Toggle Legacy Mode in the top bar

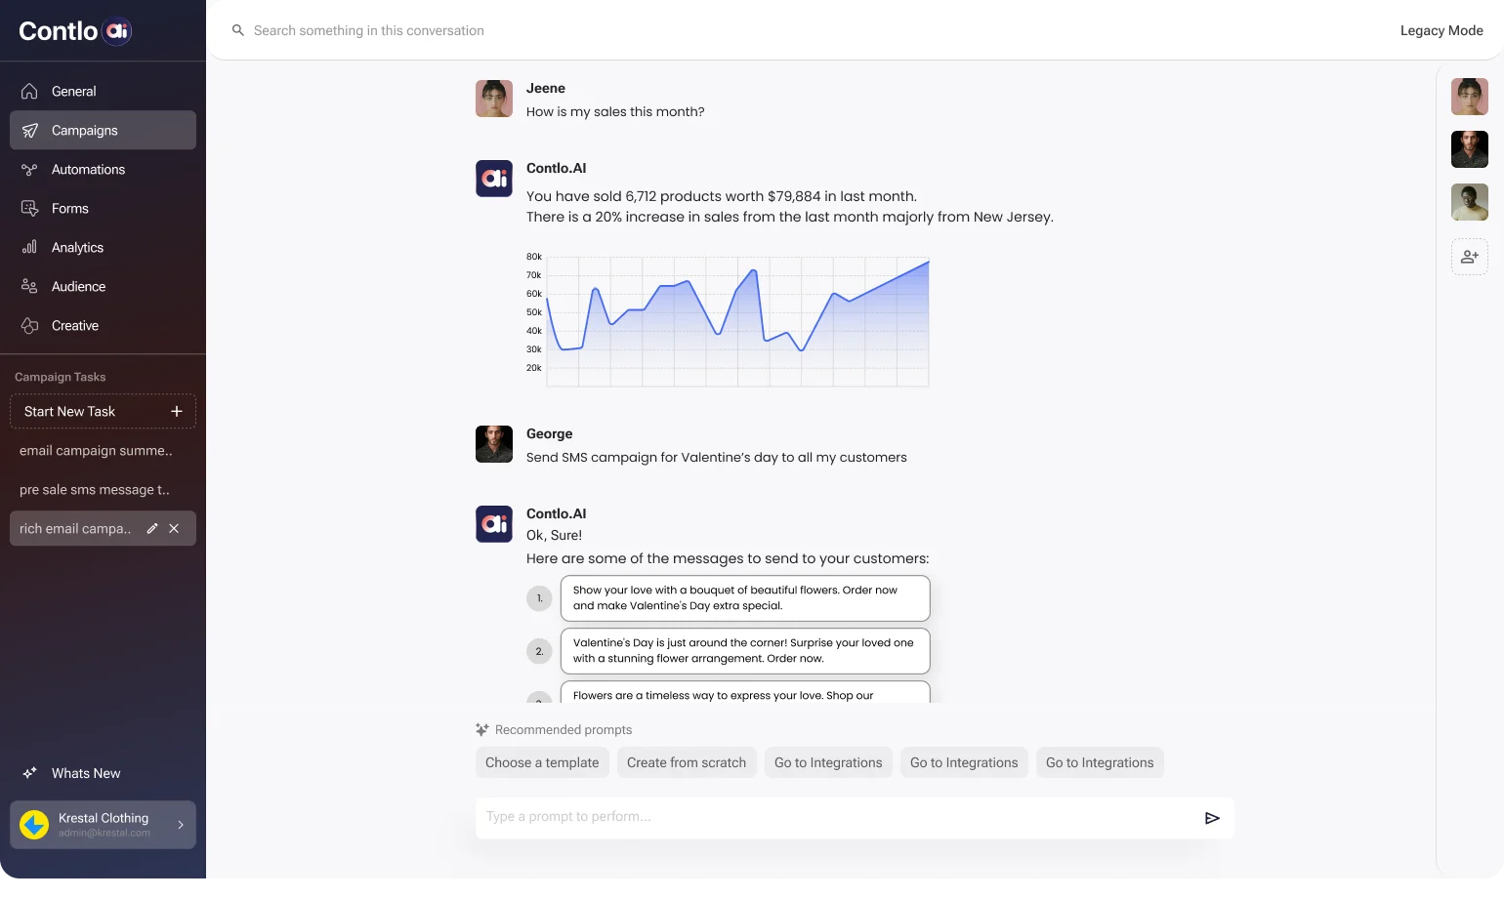(1441, 30)
